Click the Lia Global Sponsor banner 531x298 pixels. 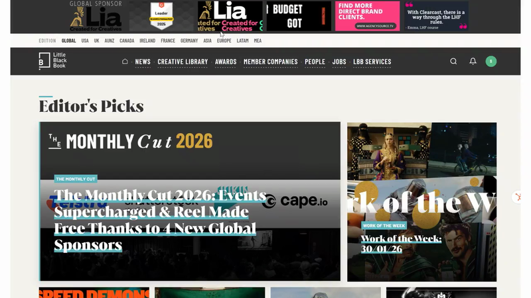click(96, 16)
